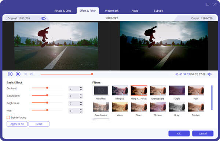Switch to the Rotate & Crop tab
220x141 pixels.
point(63,11)
